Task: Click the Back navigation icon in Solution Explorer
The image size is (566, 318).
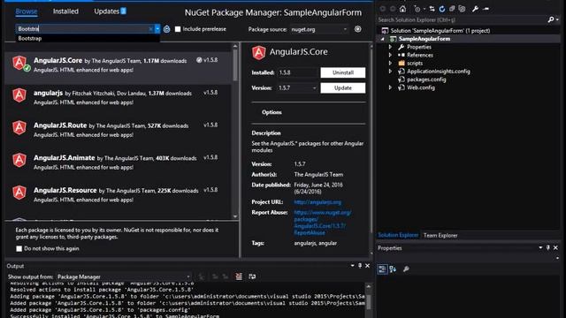Action: coord(383,9)
